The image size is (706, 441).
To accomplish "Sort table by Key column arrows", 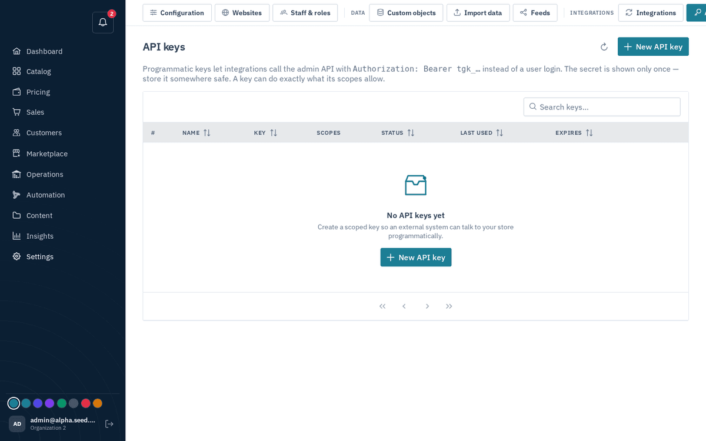I will 274,133.
